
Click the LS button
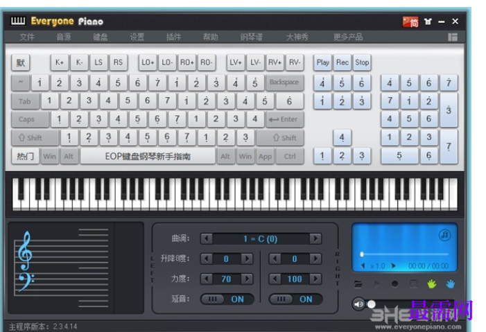98,62
